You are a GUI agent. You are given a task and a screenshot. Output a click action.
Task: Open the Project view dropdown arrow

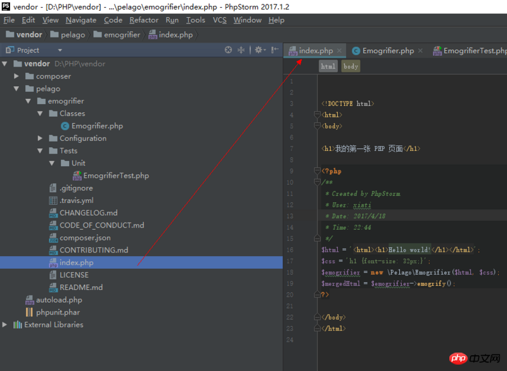point(60,50)
